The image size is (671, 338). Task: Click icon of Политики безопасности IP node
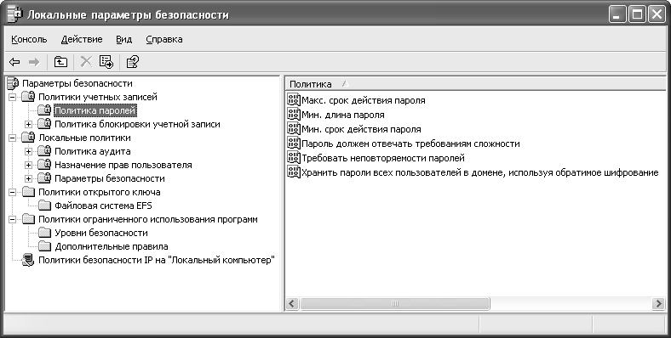(28, 260)
